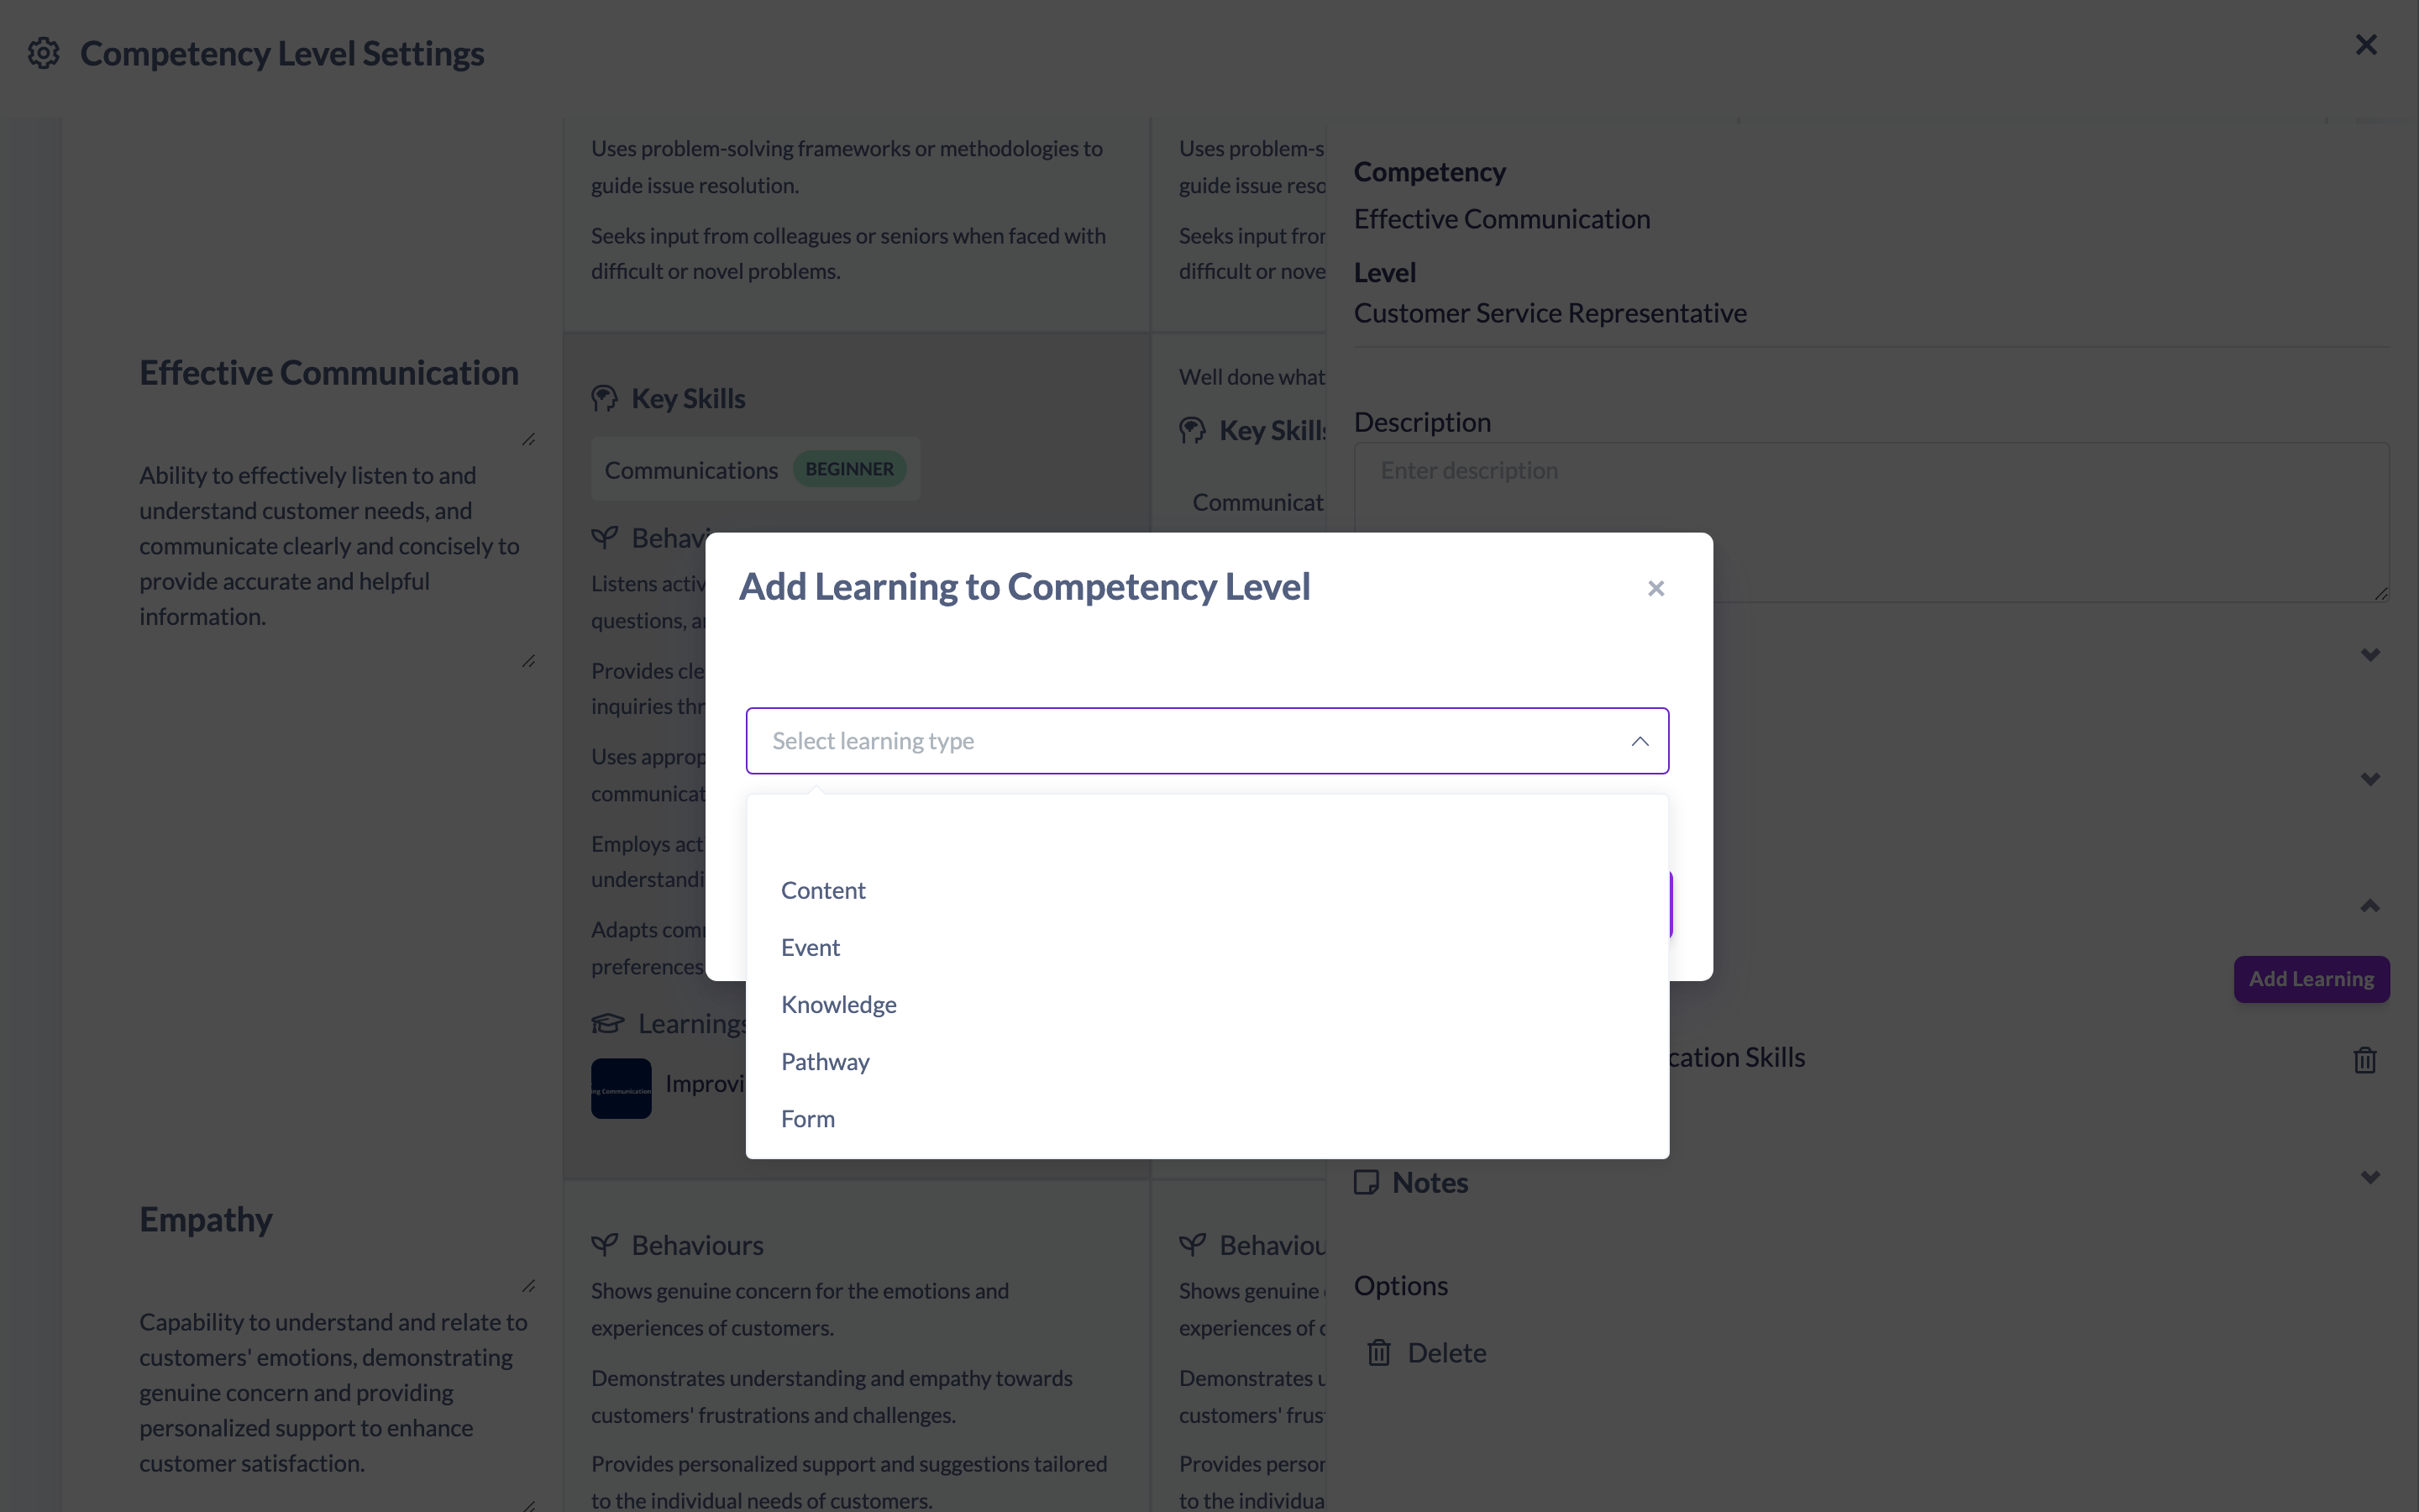Click the settings gear icon
Image resolution: width=2419 pixels, height=1512 pixels.
43,53
